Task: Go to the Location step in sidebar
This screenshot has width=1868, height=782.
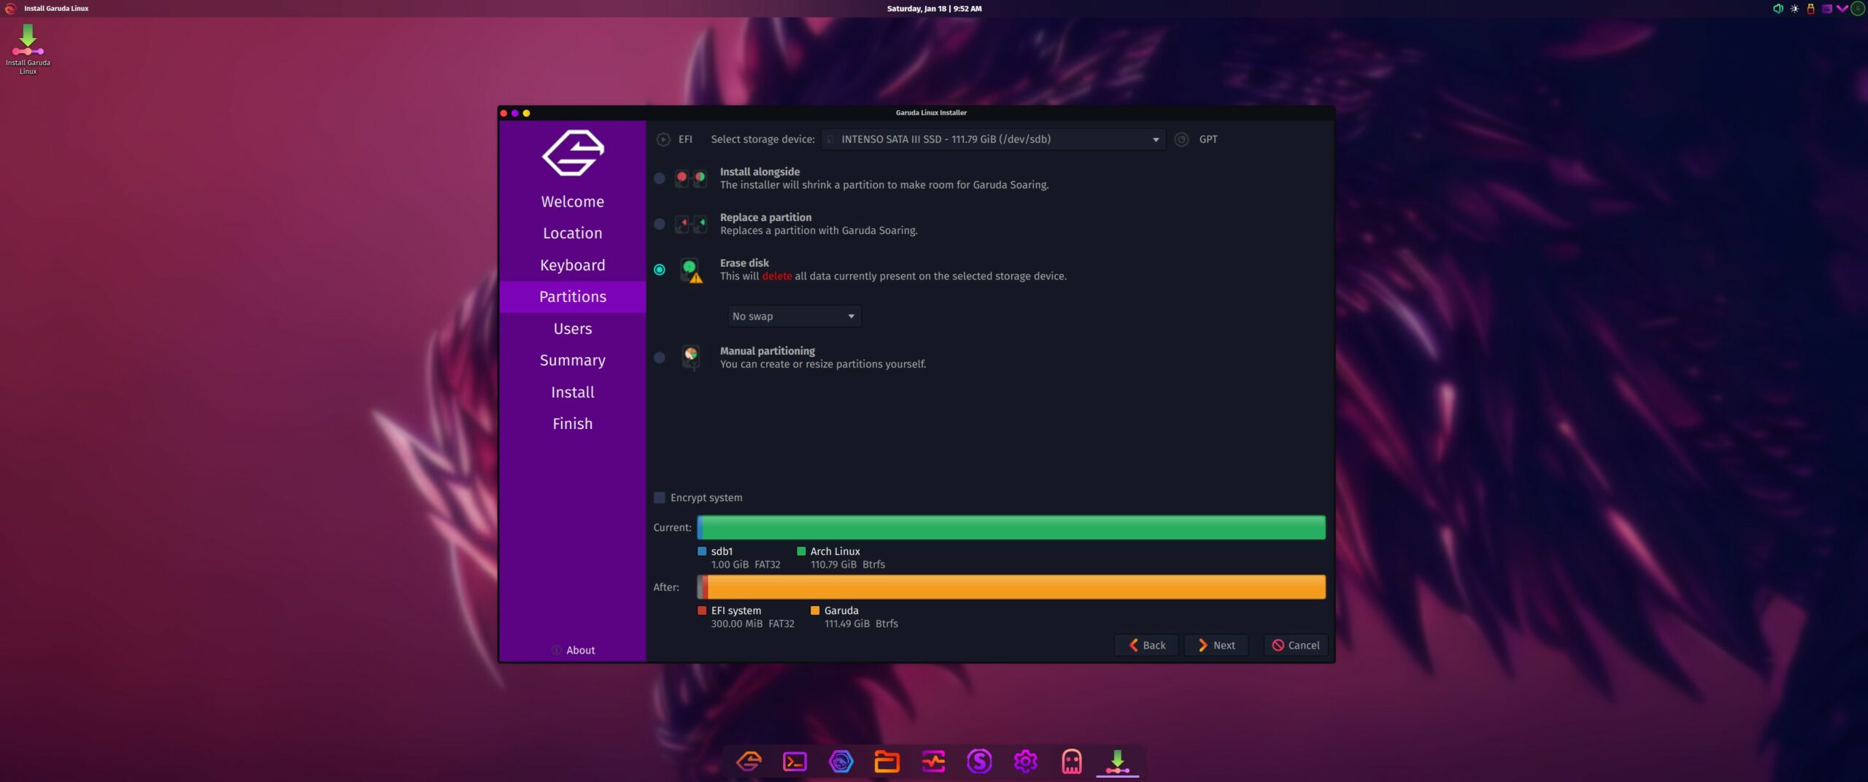Action: (573, 233)
